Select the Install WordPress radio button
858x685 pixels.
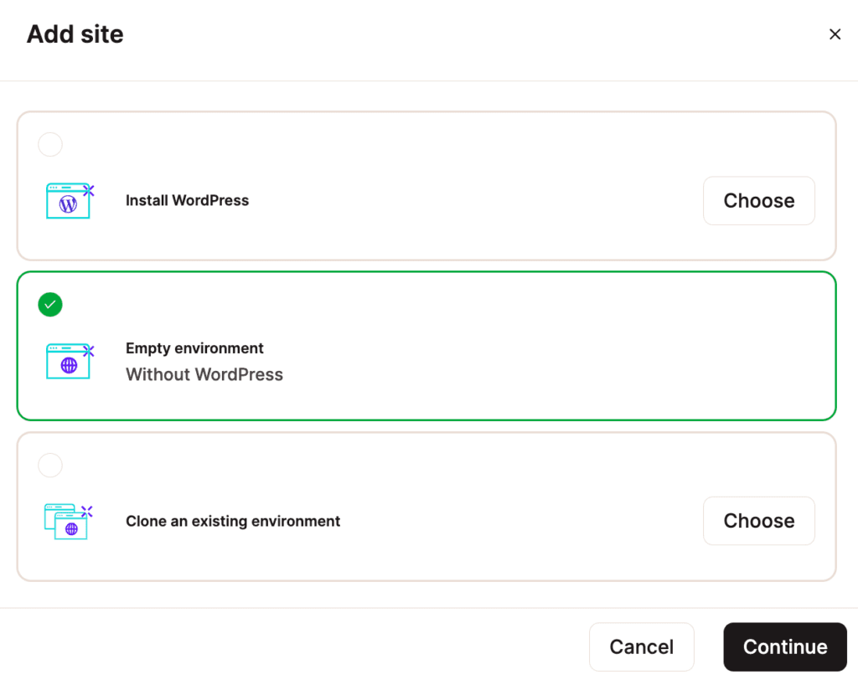50,144
